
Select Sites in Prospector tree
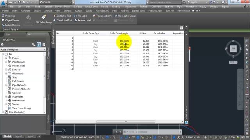(x=14, y=77)
